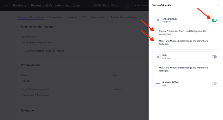Click the Produkte breadcrumb link
The image size is (223, 120).
[x=20, y=5]
